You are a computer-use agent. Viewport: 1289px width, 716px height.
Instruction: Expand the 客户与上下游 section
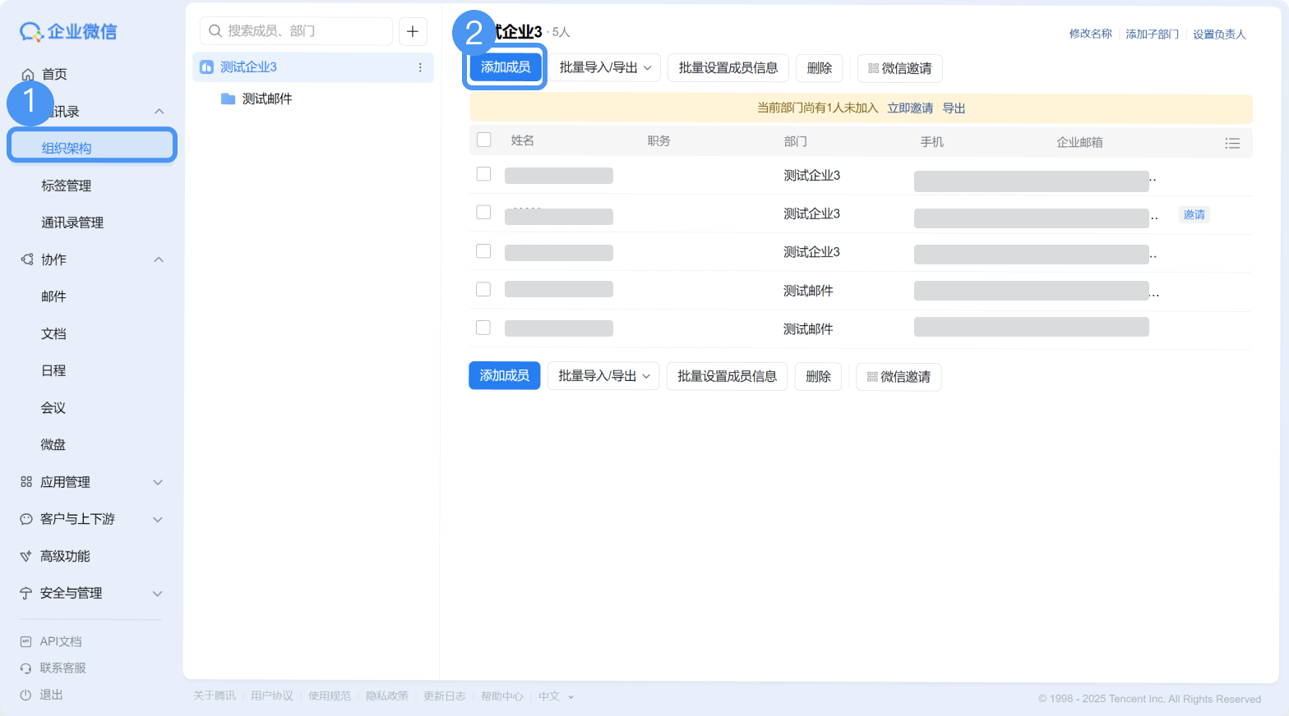pyautogui.click(x=91, y=519)
